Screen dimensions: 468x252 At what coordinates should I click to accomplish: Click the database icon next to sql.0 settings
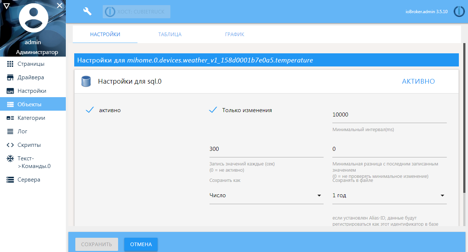tap(86, 81)
